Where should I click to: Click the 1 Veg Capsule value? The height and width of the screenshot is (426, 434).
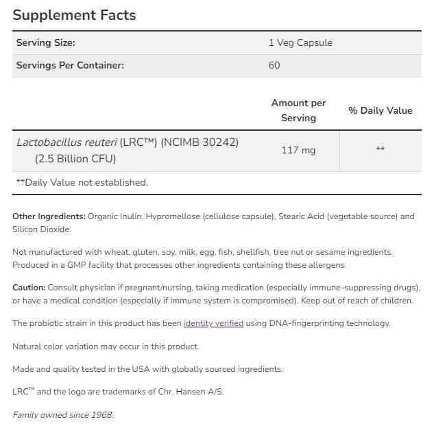pos(300,42)
